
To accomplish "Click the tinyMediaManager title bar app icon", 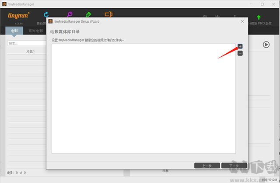I will click(x=4, y=4).
